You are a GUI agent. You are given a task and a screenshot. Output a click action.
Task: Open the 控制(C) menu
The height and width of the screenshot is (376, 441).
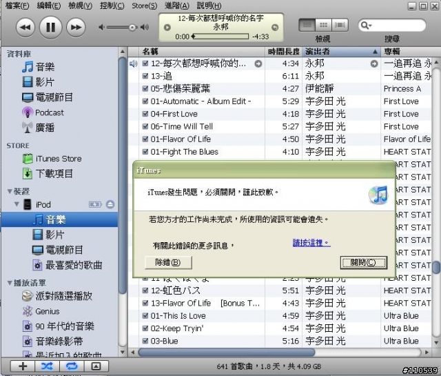[x=112, y=6]
